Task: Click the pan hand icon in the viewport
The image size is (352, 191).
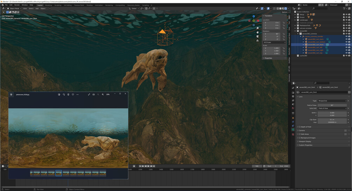Action: click(x=257, y=32)
